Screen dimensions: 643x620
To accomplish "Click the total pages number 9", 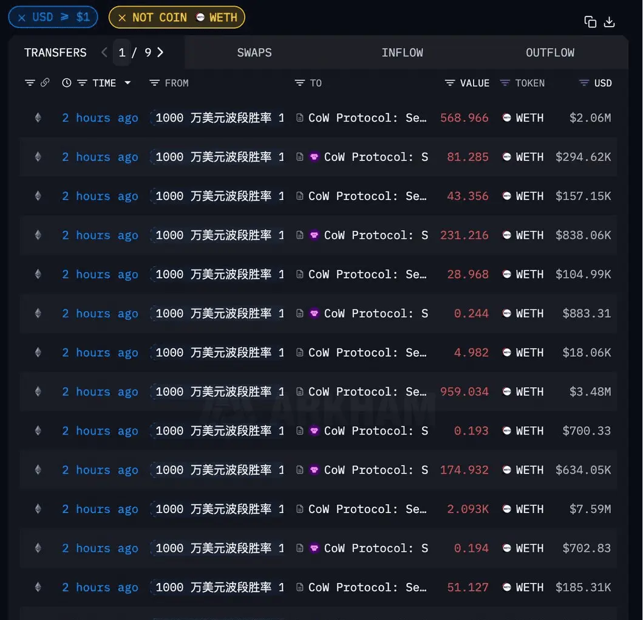I will tap(148, 52).
